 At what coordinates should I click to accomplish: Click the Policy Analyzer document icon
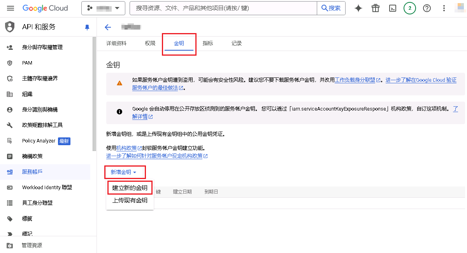[10, 141]
